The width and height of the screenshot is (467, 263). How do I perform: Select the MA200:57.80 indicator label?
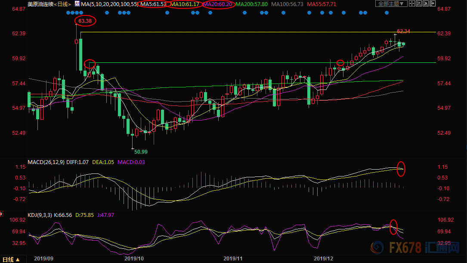pyautogui.click(x=252, y=4)
